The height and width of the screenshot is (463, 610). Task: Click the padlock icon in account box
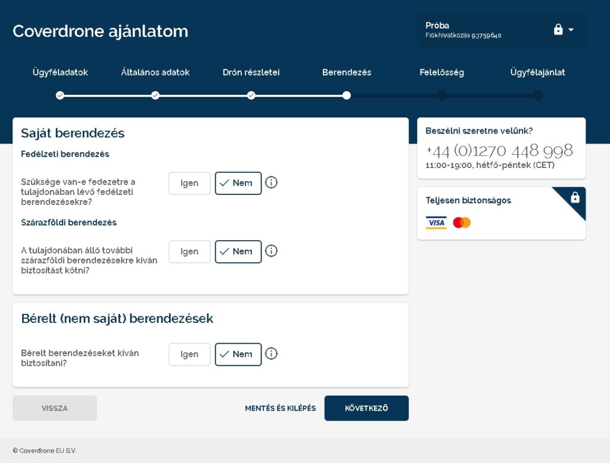click(558, 30)
